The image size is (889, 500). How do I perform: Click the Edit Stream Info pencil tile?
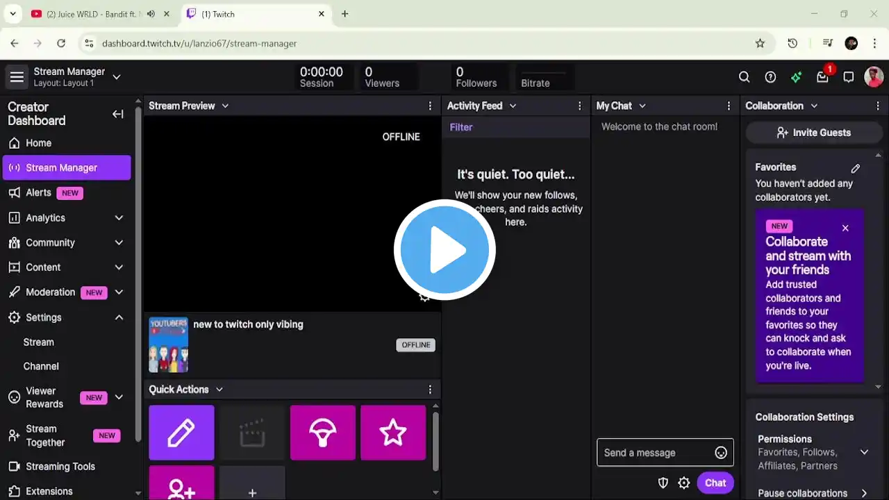(x=181, y=433)
